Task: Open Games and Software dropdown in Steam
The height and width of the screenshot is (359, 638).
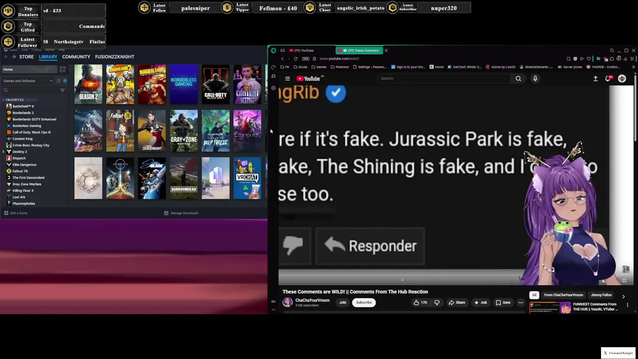Action: pos(29,81)
